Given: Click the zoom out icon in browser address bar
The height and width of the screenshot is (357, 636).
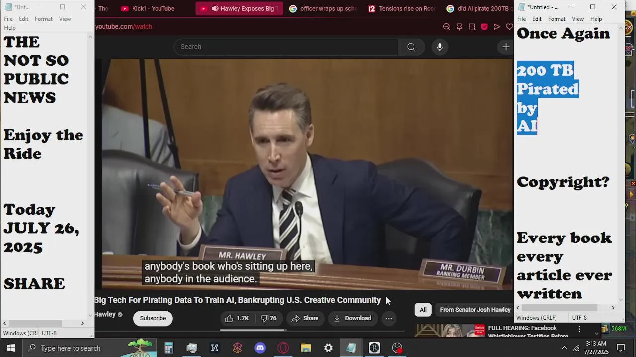Looking at the screenshot, I should pos(446,27).
